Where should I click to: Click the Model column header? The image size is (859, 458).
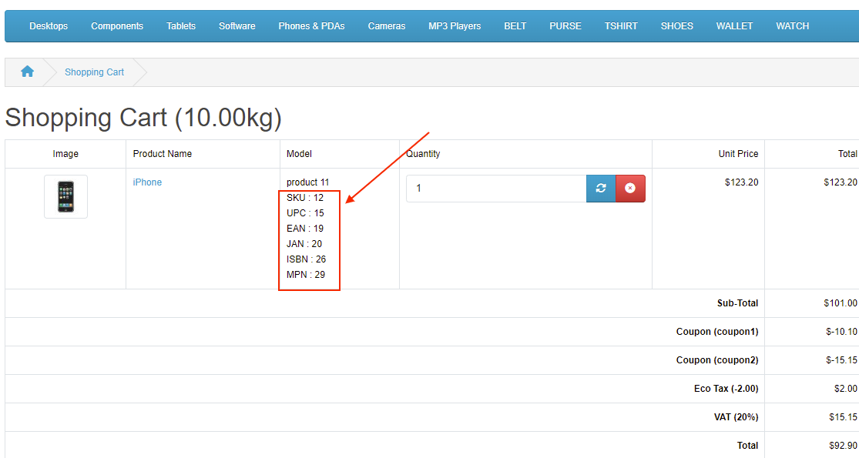point(299,154)
